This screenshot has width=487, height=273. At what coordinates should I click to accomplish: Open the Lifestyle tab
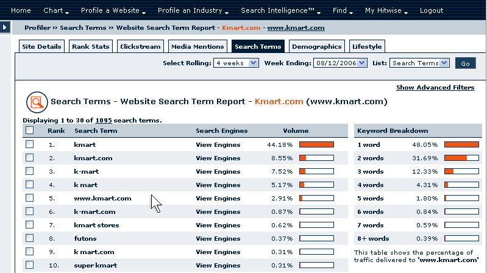367,46
